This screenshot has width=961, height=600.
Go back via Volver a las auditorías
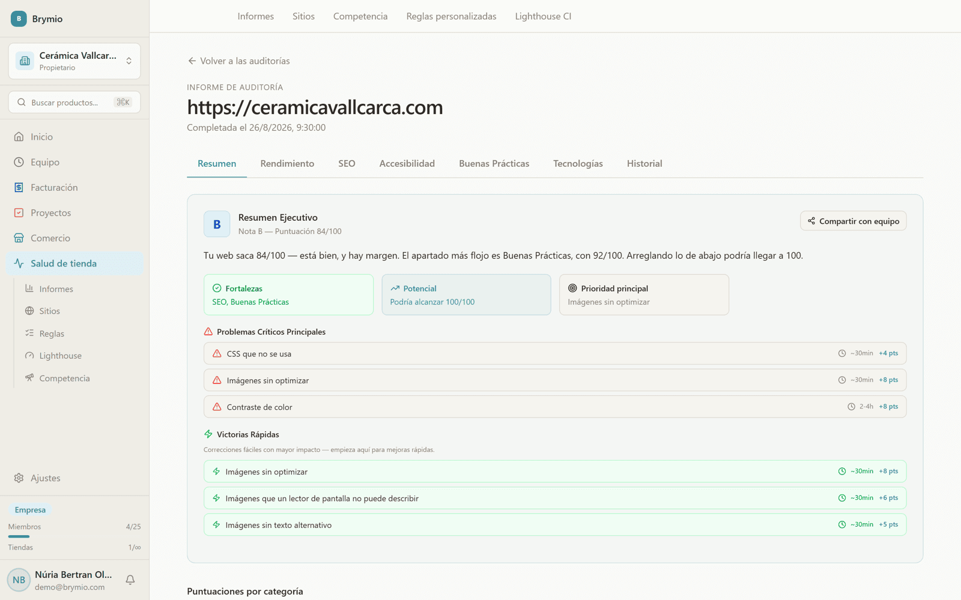click(x=238, y=61)
